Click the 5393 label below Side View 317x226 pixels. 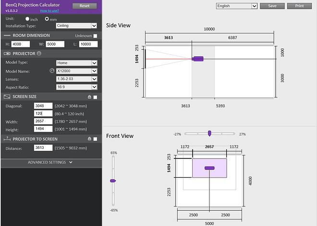[x=220, y=106]
